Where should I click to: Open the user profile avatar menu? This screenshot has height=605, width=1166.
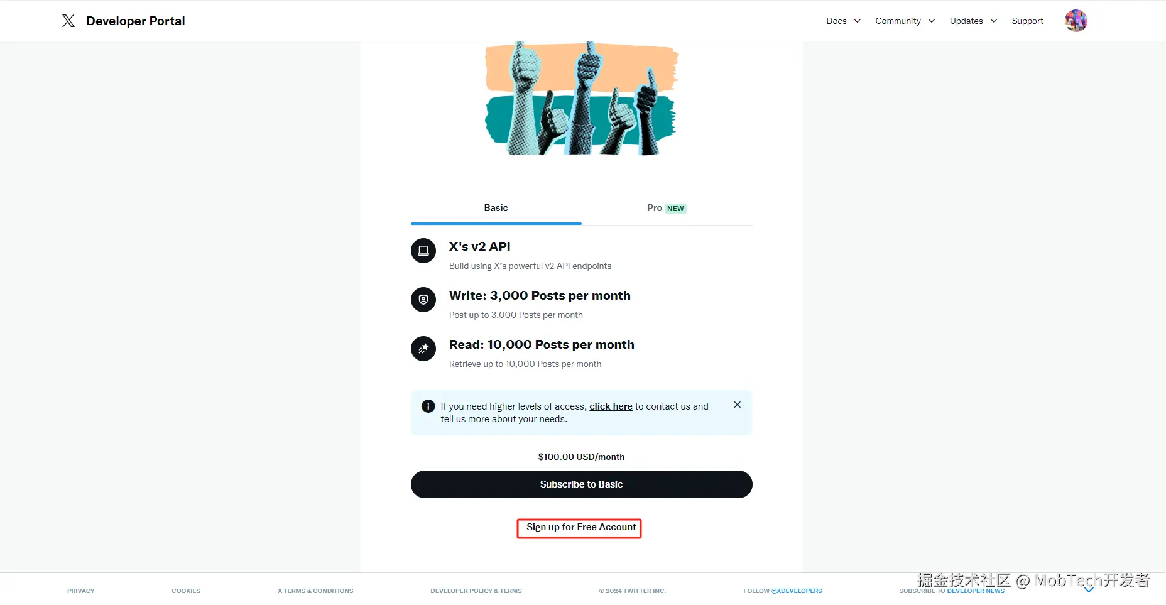pyautogui.click(x=1076, y=21)
